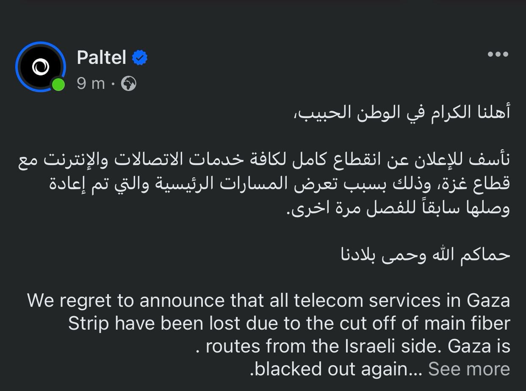Click the "9 m" post timestamp

[91, 84]
